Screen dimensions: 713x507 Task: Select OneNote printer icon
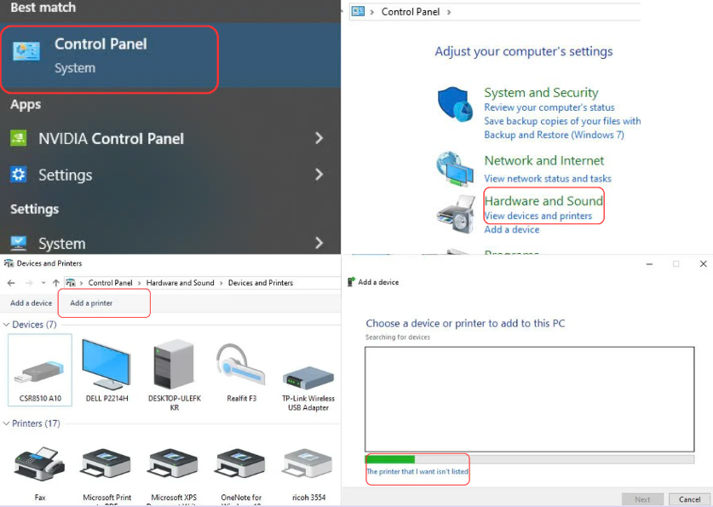click(x=241, y=475)
